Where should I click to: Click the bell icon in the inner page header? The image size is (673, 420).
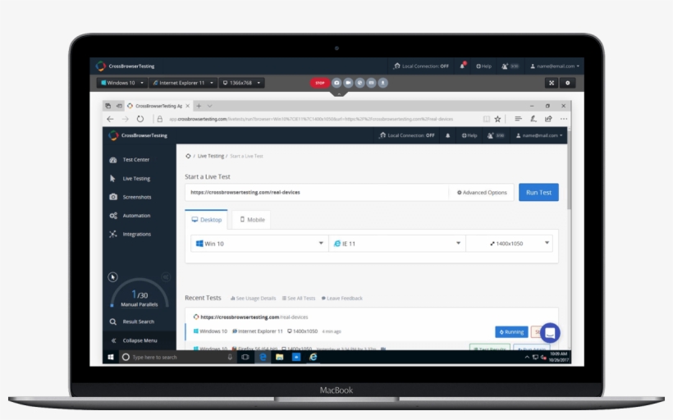pyautogui.click(x=447, y=135)
